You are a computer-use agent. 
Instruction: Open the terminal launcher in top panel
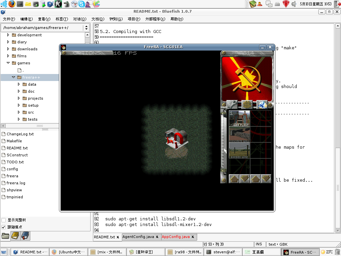coord(20,4)
